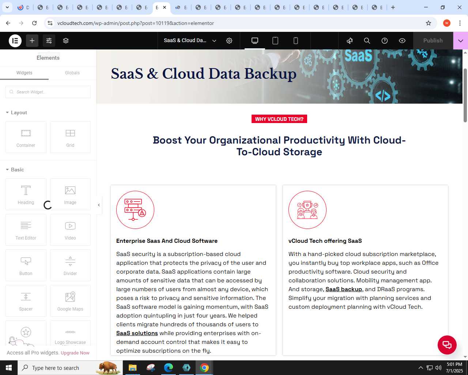Open a new browser tab
The width and height of the screenshot is (468, 375).
click(393, 7)
